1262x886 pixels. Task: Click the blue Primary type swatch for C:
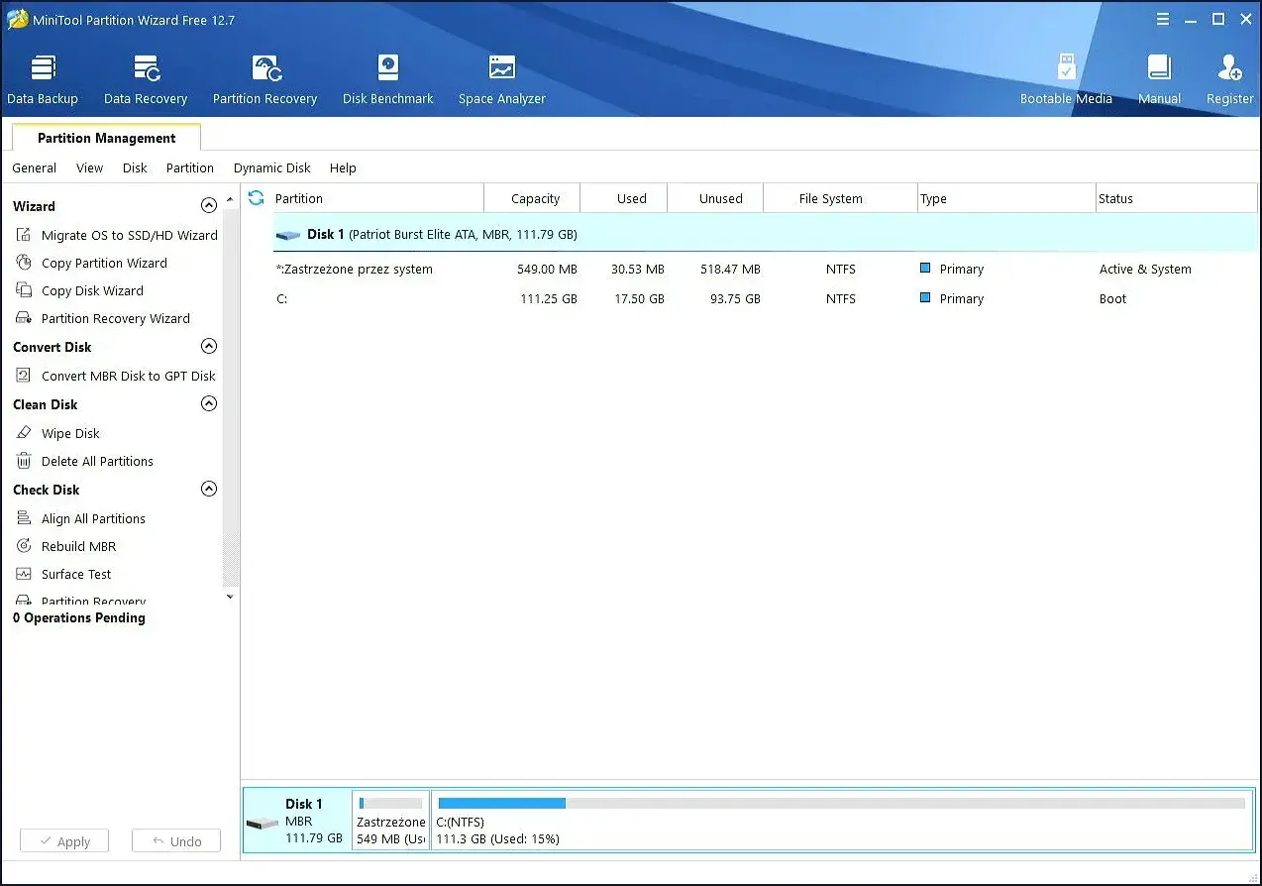925,297
